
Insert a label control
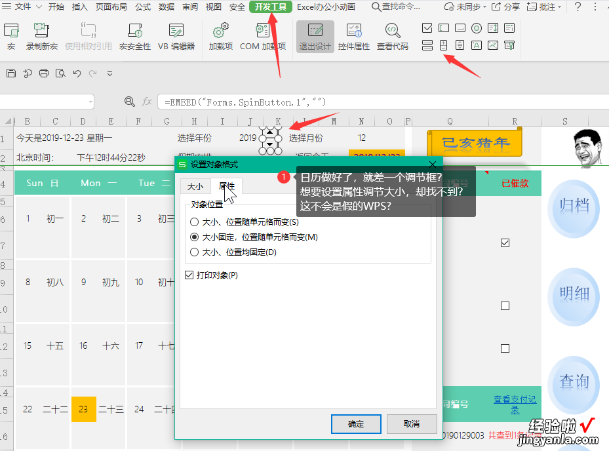pyautogui.click(x=477, y=45)
